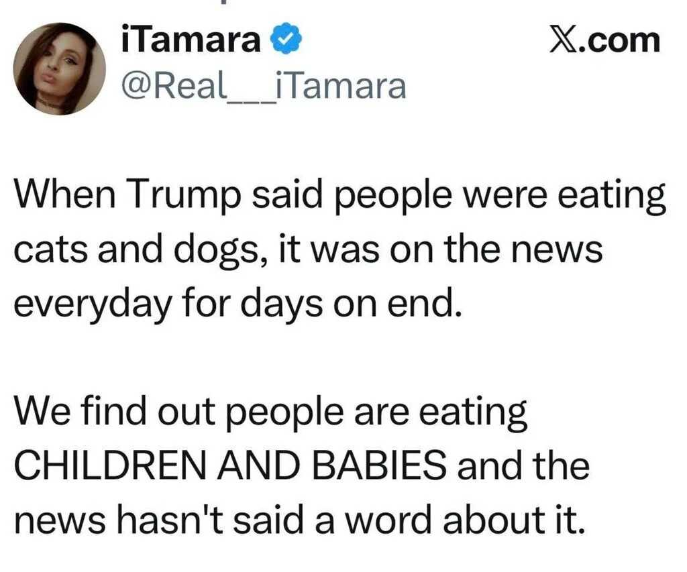Open iTamara's profile picture
The image size is (687, 572).
point(59,69)
